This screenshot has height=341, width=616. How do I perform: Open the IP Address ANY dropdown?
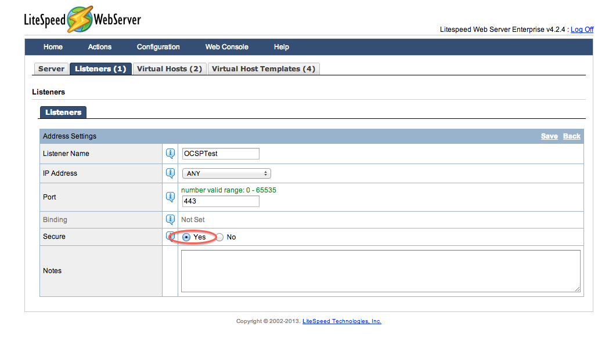point(226,173)
